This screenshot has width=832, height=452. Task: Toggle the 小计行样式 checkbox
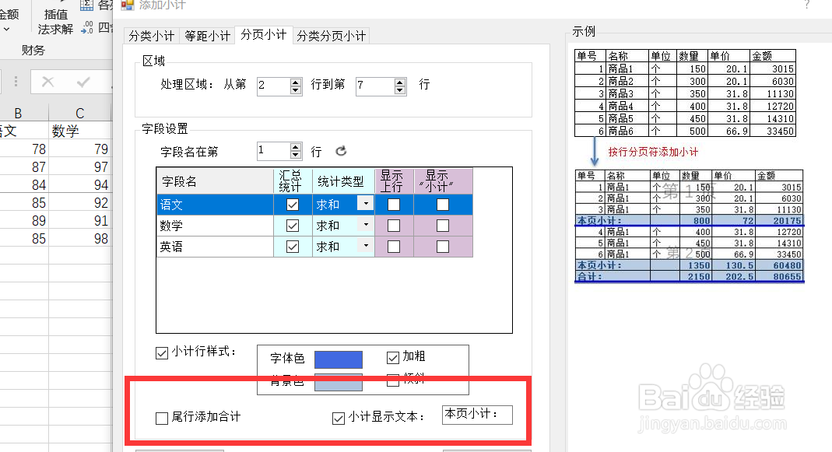pos(162,352)
